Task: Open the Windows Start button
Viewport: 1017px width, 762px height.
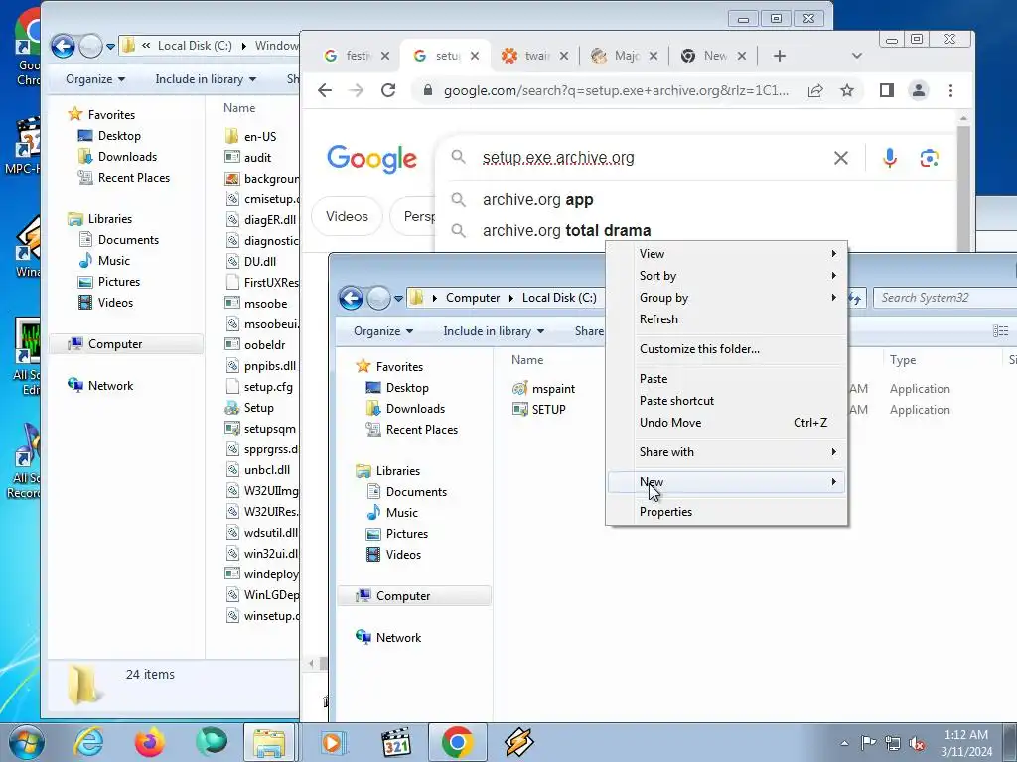Action: click(26, 742)
